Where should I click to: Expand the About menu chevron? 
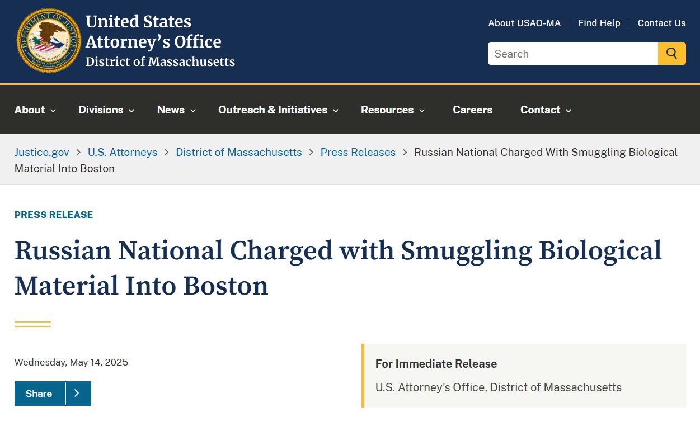53,111
